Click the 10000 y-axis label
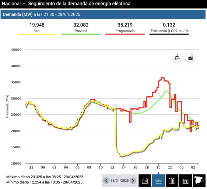Viewport: 207px width, 189px height. [x=16, y=163]
